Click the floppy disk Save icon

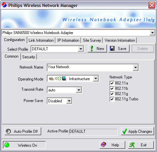112,49
